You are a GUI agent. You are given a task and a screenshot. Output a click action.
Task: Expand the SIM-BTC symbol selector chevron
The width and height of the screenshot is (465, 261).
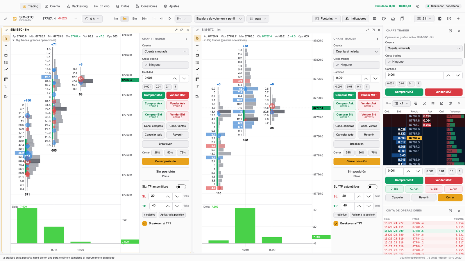76,19
